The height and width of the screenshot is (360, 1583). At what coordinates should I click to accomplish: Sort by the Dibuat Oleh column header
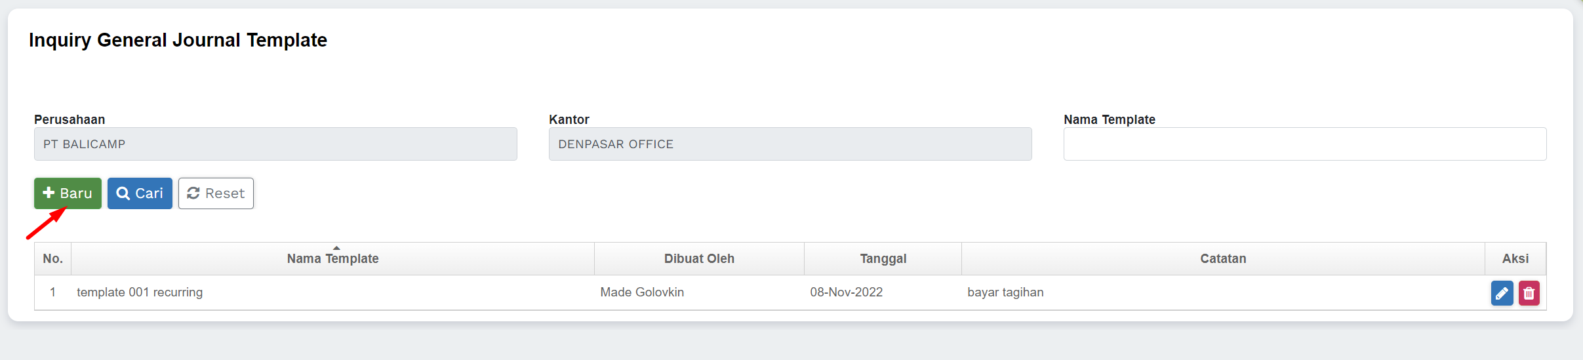pos(699,259)
